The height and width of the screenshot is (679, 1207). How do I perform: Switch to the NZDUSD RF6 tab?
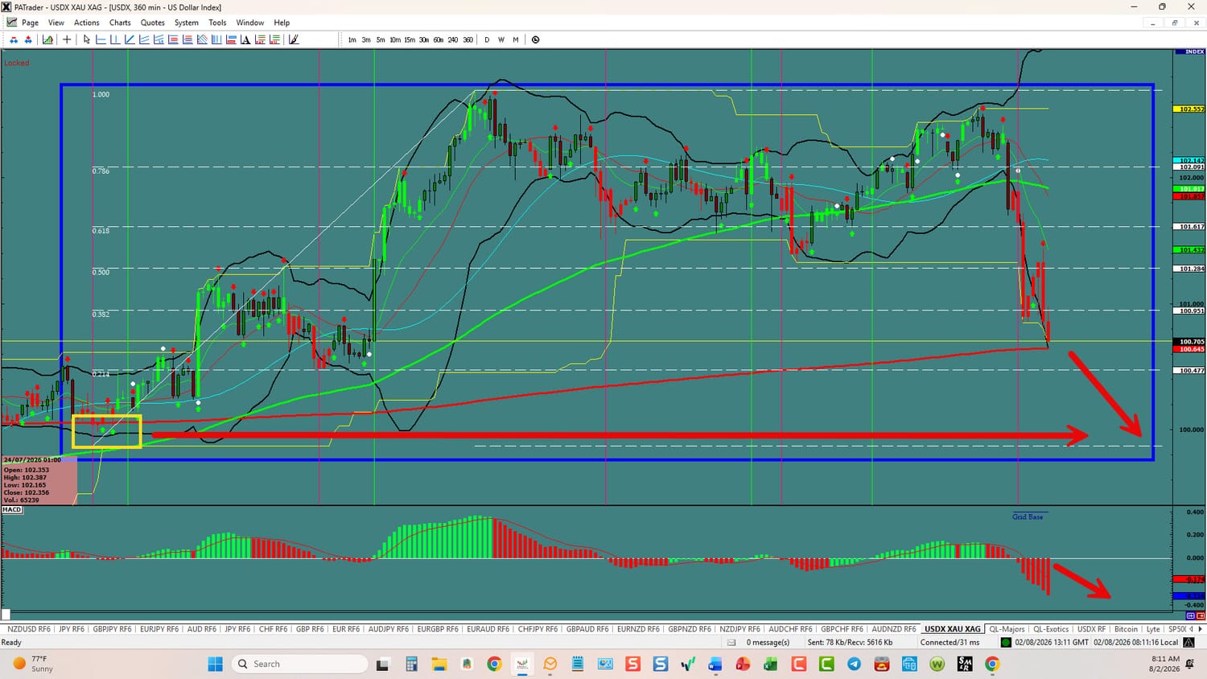click(29, 629)
